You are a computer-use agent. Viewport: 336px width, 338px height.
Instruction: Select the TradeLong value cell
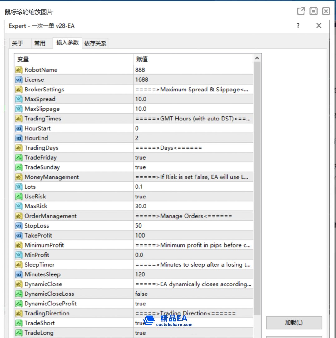(193, 333)
